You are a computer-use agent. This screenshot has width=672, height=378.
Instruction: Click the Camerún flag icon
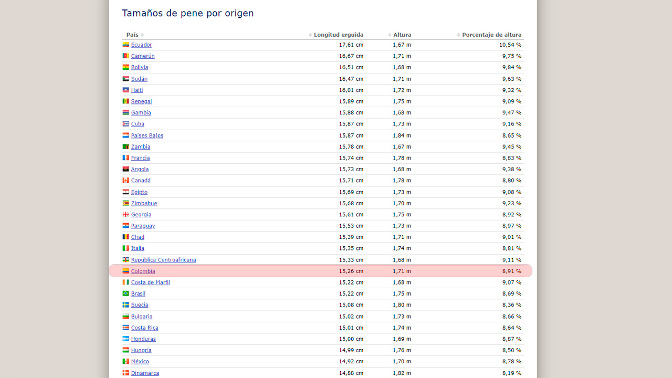pyautogui.click(x=125, y=56)
